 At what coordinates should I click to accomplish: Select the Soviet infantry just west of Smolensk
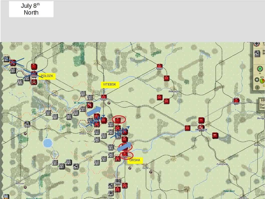click(187, 128)
